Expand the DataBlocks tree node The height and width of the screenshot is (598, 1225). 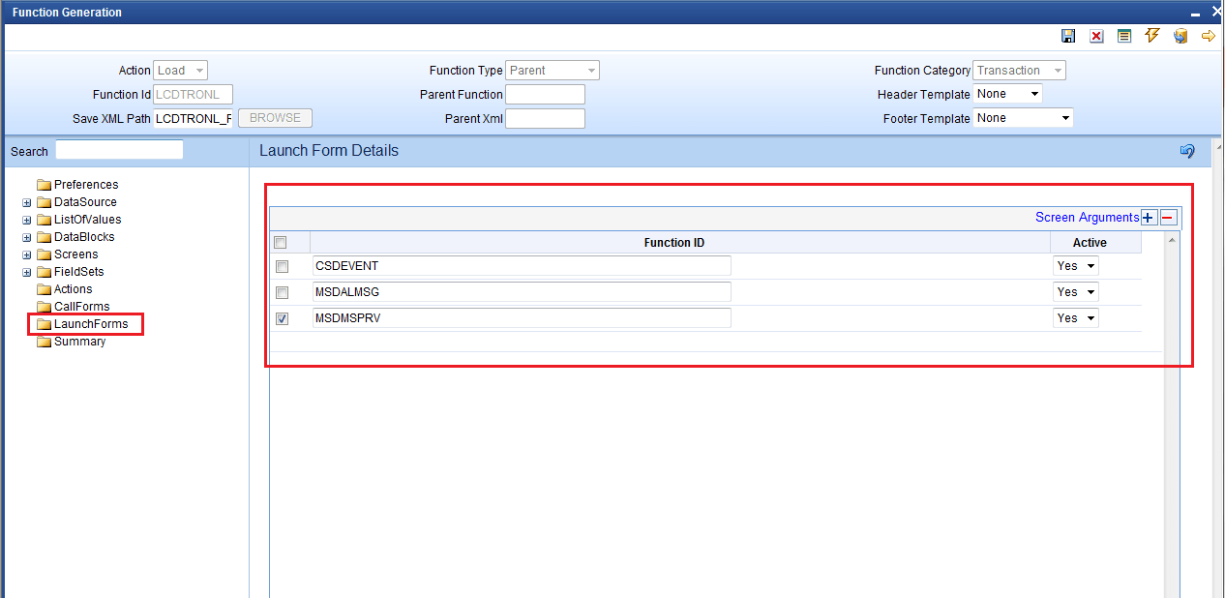pyautogui.click(x=26, y=236)
